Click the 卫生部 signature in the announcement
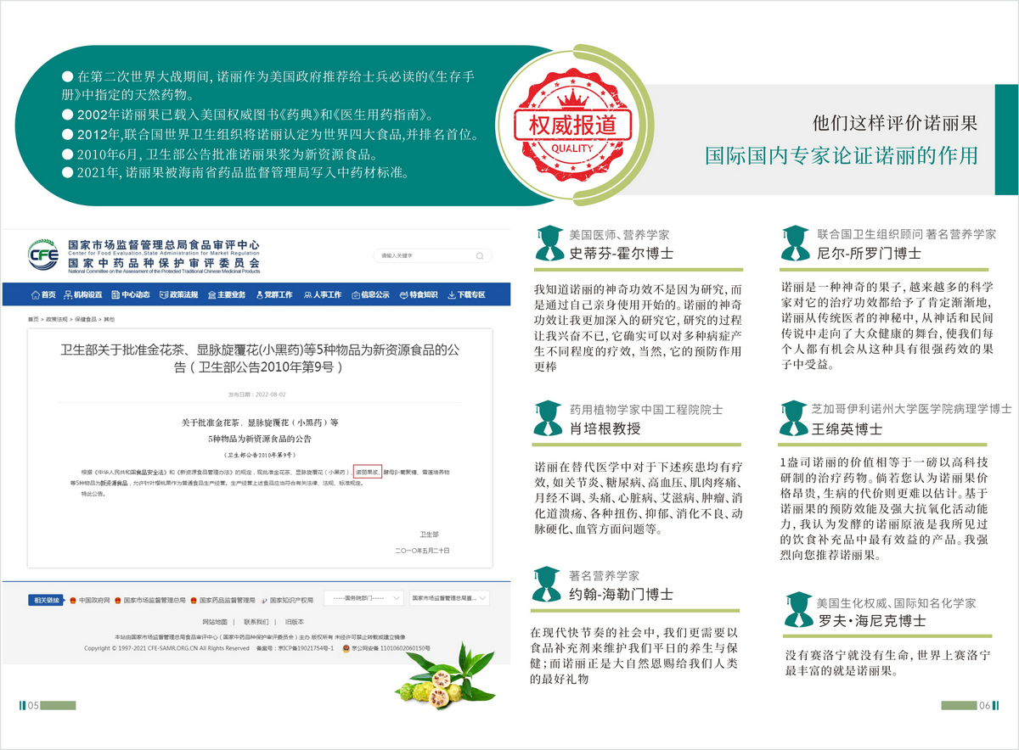 coord(429,535)
